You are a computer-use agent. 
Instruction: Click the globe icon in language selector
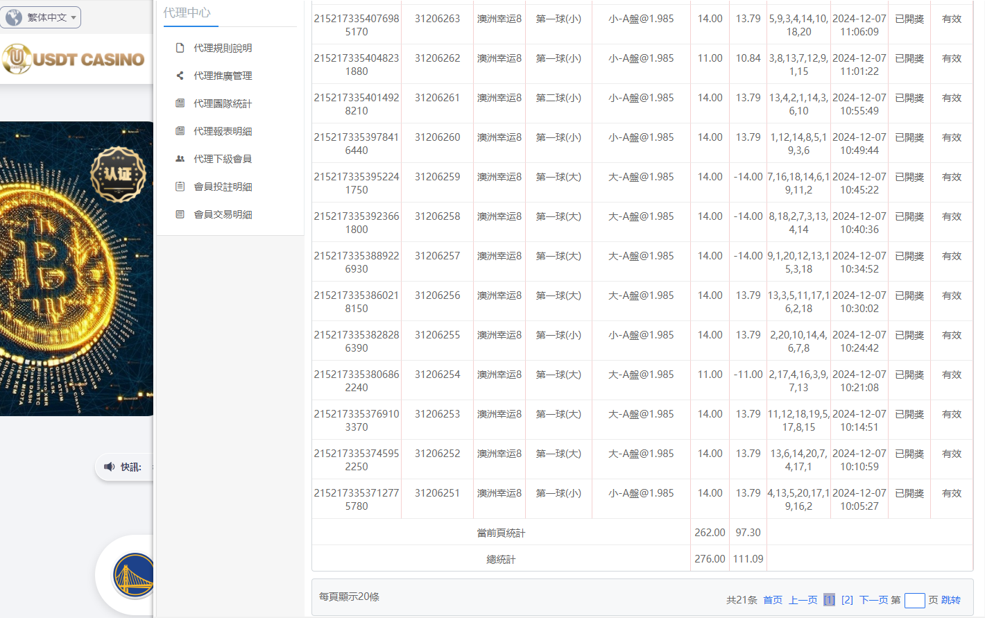click(14, 17)
